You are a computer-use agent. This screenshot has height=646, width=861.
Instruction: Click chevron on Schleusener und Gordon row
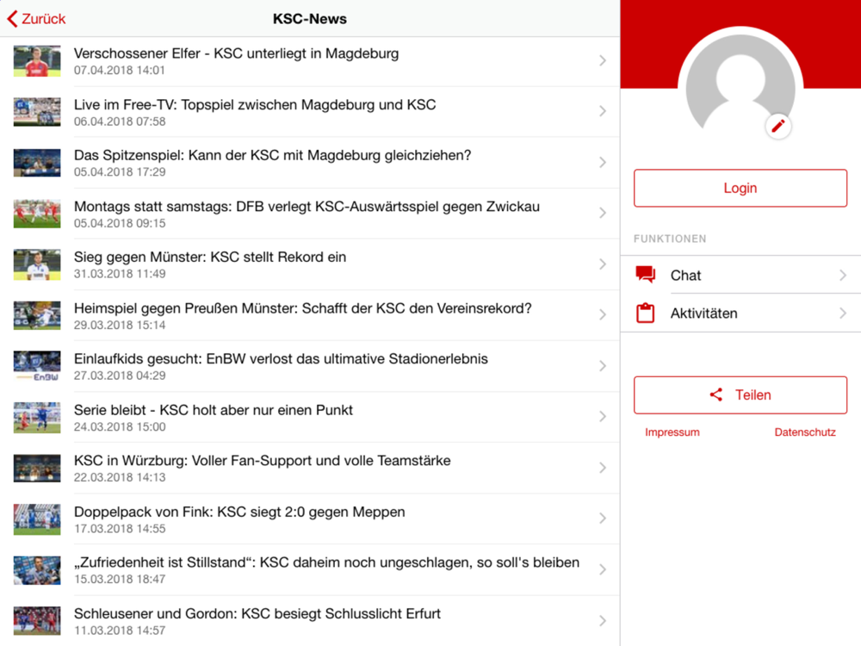603,621
